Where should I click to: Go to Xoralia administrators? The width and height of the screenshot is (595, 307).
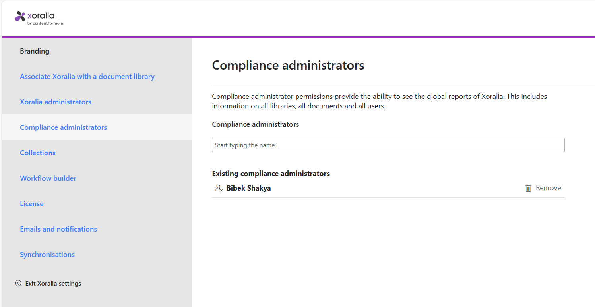point(55,102)
